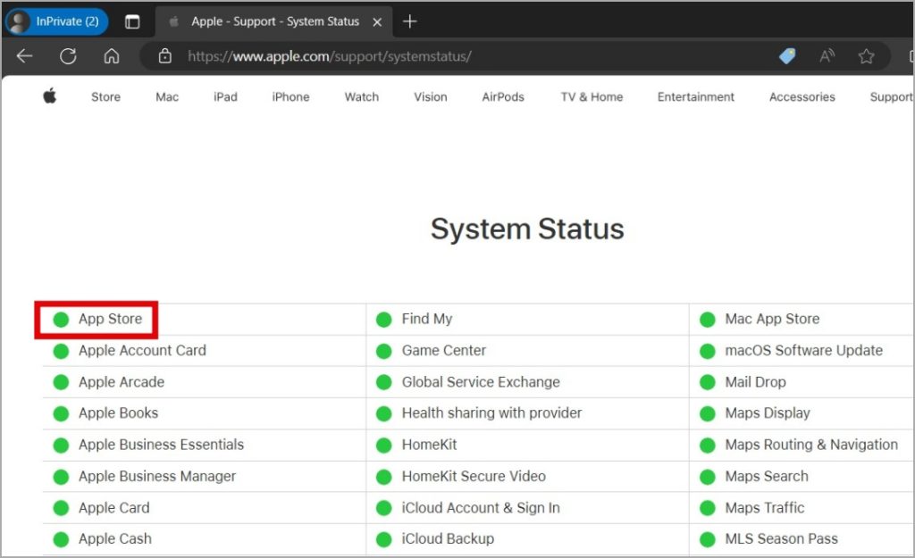Open the Accessories menu
This screenshot has height=558, width=915.
802,96
